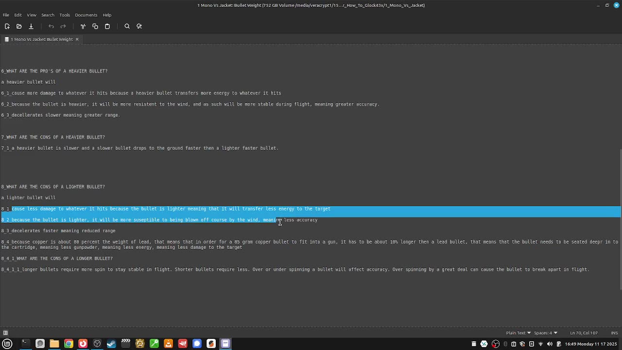Launch VLC media player from taskbar
This screenshot has height=350, width=622.
point(168,344)
